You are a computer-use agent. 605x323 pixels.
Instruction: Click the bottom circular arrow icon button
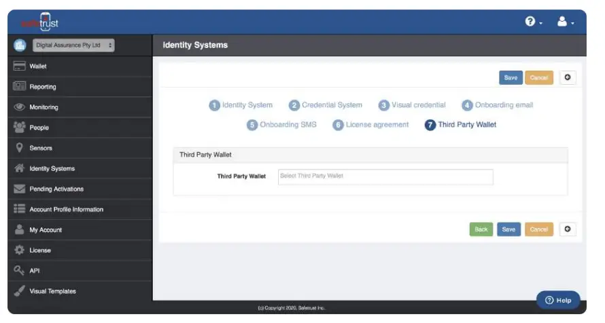click(x=568, y=229)
